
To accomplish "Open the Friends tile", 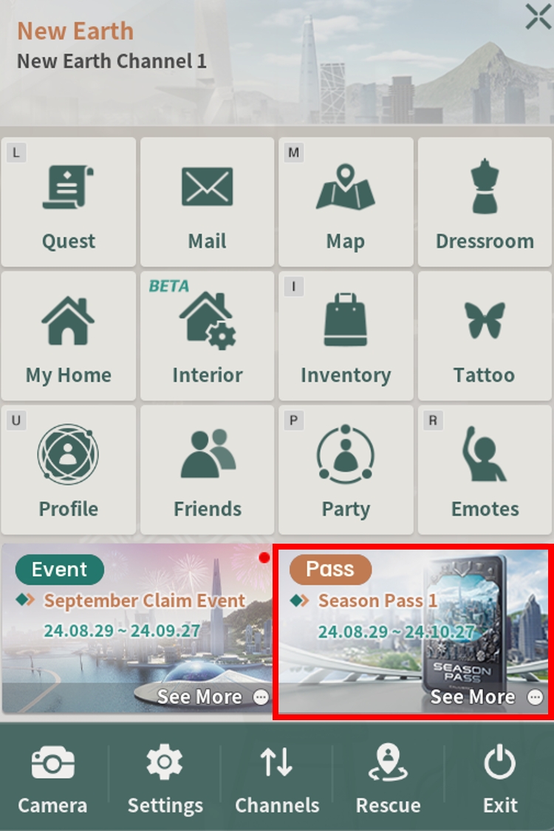I will click(x=208, y=470).
